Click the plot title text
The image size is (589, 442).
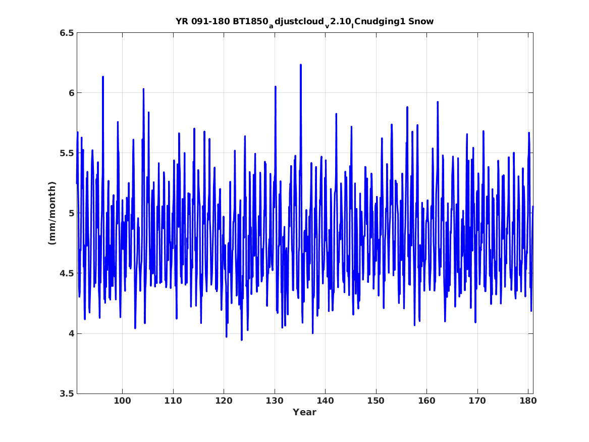(x=304, y=22)
